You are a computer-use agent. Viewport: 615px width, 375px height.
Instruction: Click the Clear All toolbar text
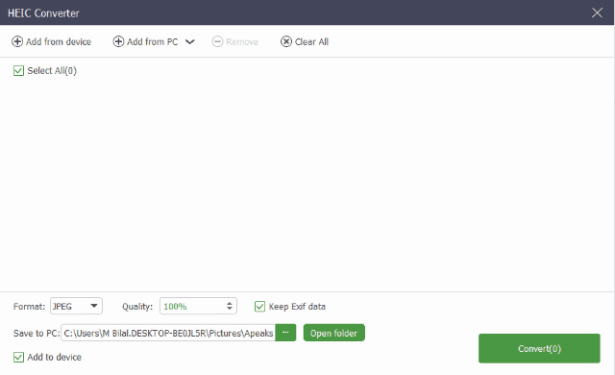[x=311, y=41]
